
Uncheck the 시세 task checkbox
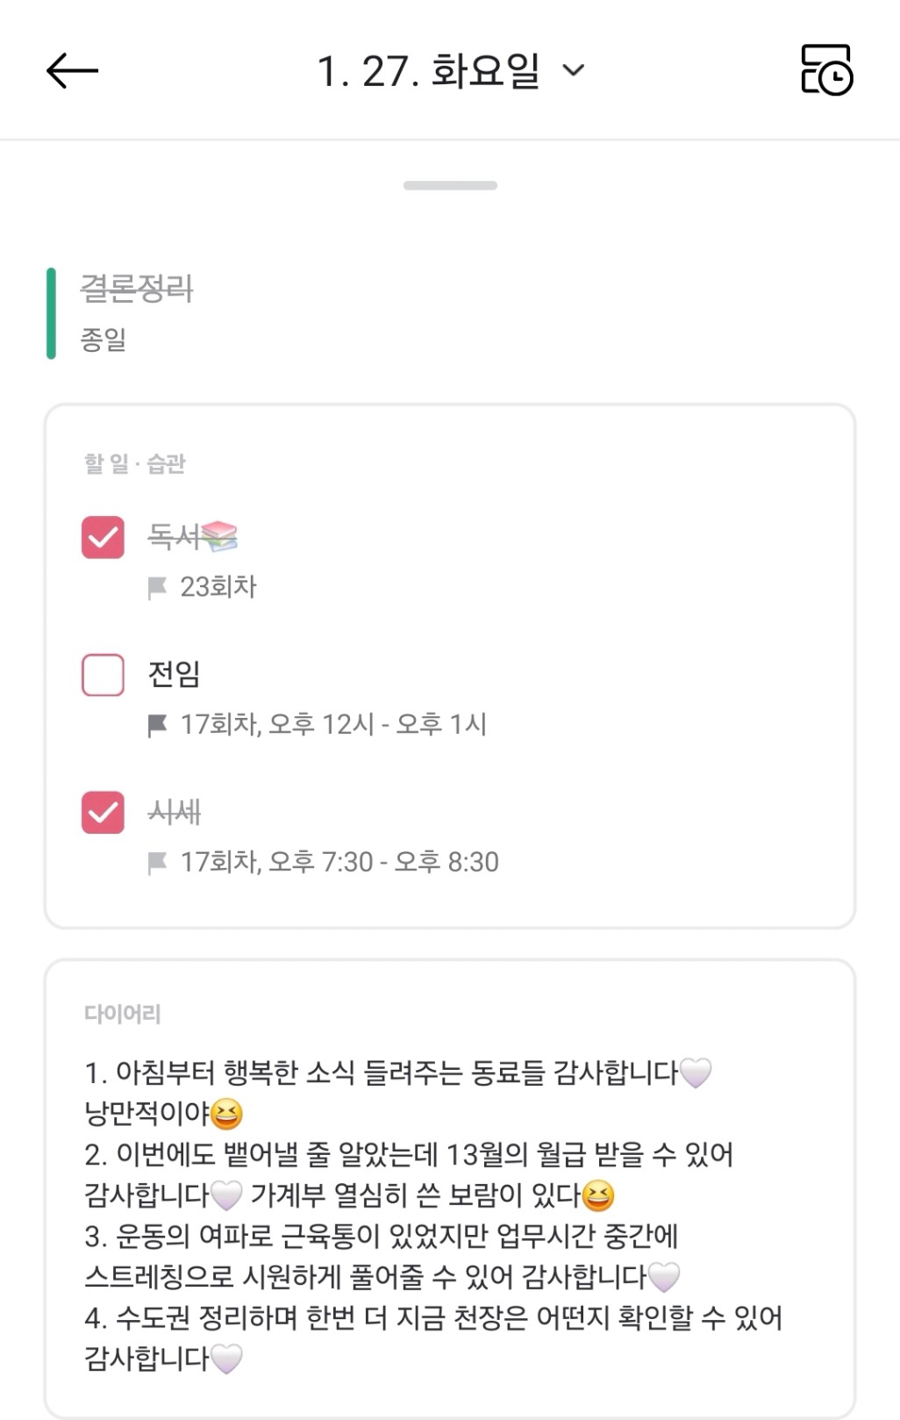click(x=103, y=812)
